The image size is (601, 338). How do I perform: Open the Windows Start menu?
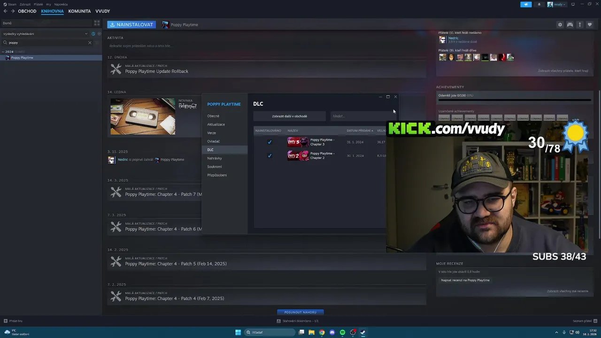[x=238, y=332]
